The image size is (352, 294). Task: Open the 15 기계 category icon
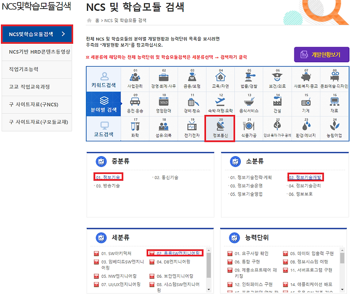(306, 104)
